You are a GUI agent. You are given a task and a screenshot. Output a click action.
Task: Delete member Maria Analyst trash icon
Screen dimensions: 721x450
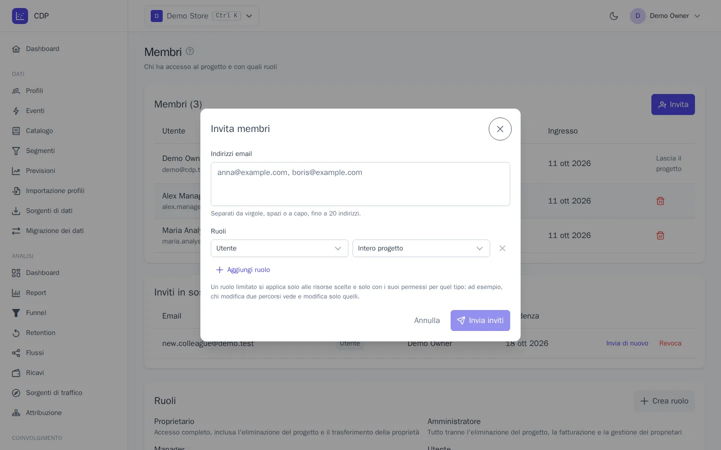point(660,235)
